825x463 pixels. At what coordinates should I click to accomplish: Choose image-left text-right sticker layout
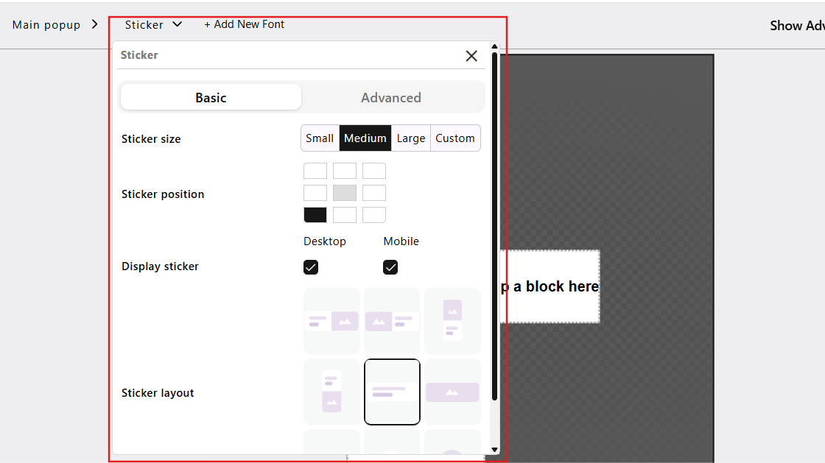(392, 321)
